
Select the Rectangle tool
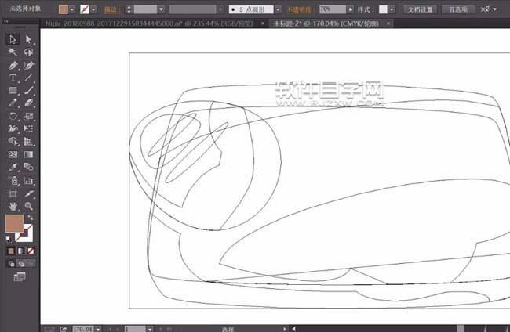pyautogui.click(x=13, y=91)
